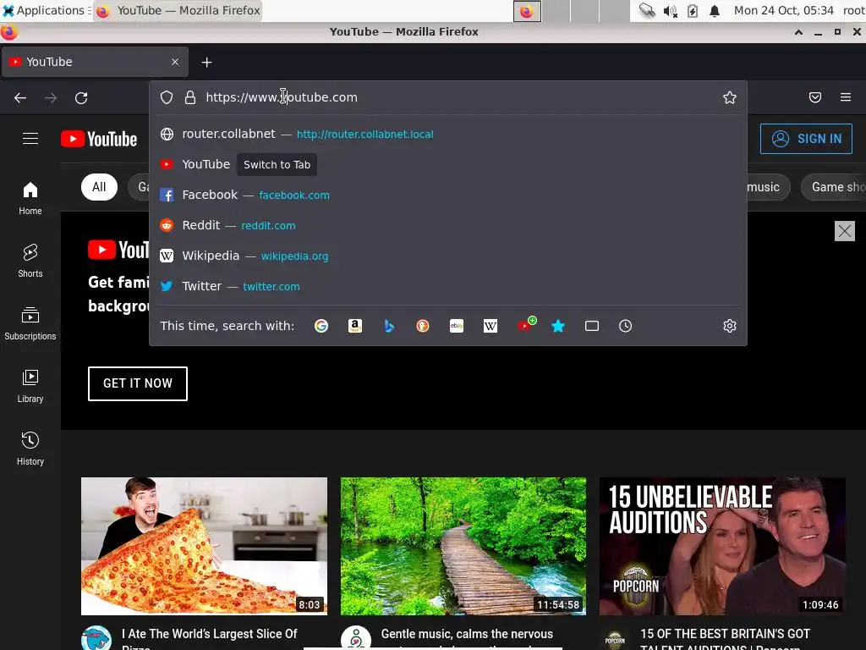Image resolution: width=866 pixels, height=650 pixels.
Task: Switch to the YouTube tab suggestion
Action: (x=448, y=165)
